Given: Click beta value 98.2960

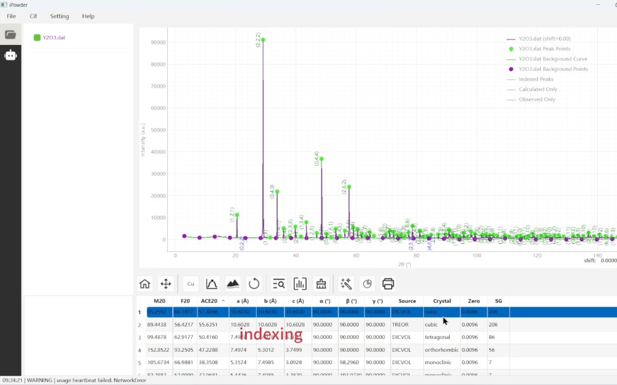Looking at the screenshot, I should (x=349, y=362).
